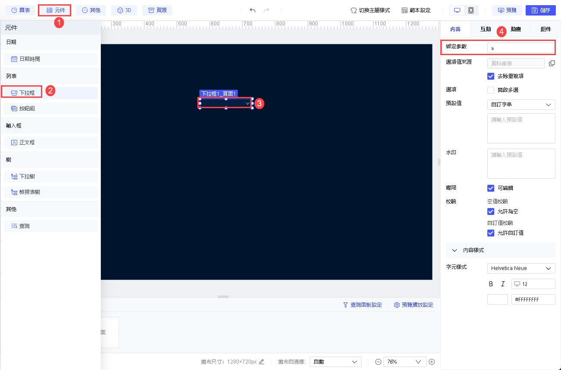Switch to desktop view icon
The image size is (561, 370).
[457, 10]
